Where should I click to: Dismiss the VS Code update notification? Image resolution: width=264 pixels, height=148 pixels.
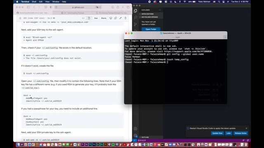tap(246, 128)
